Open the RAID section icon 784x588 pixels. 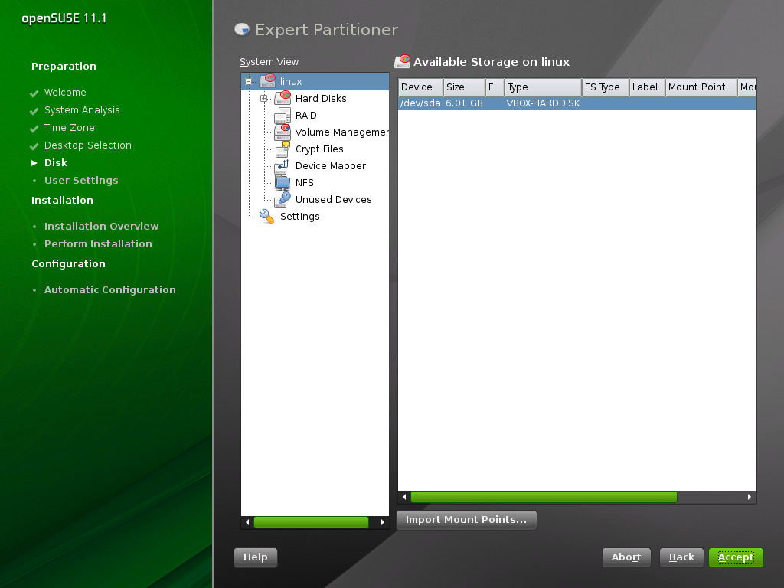pos(283,115)
